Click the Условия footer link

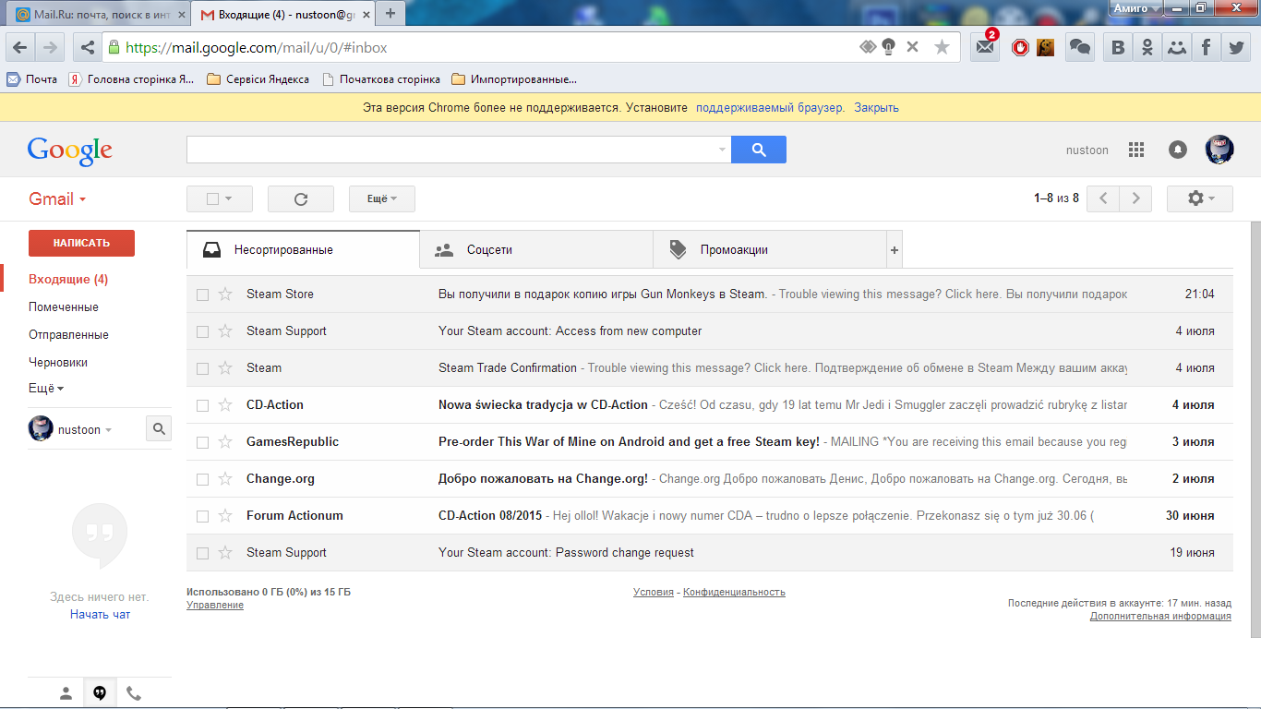(x=654, y=592)
